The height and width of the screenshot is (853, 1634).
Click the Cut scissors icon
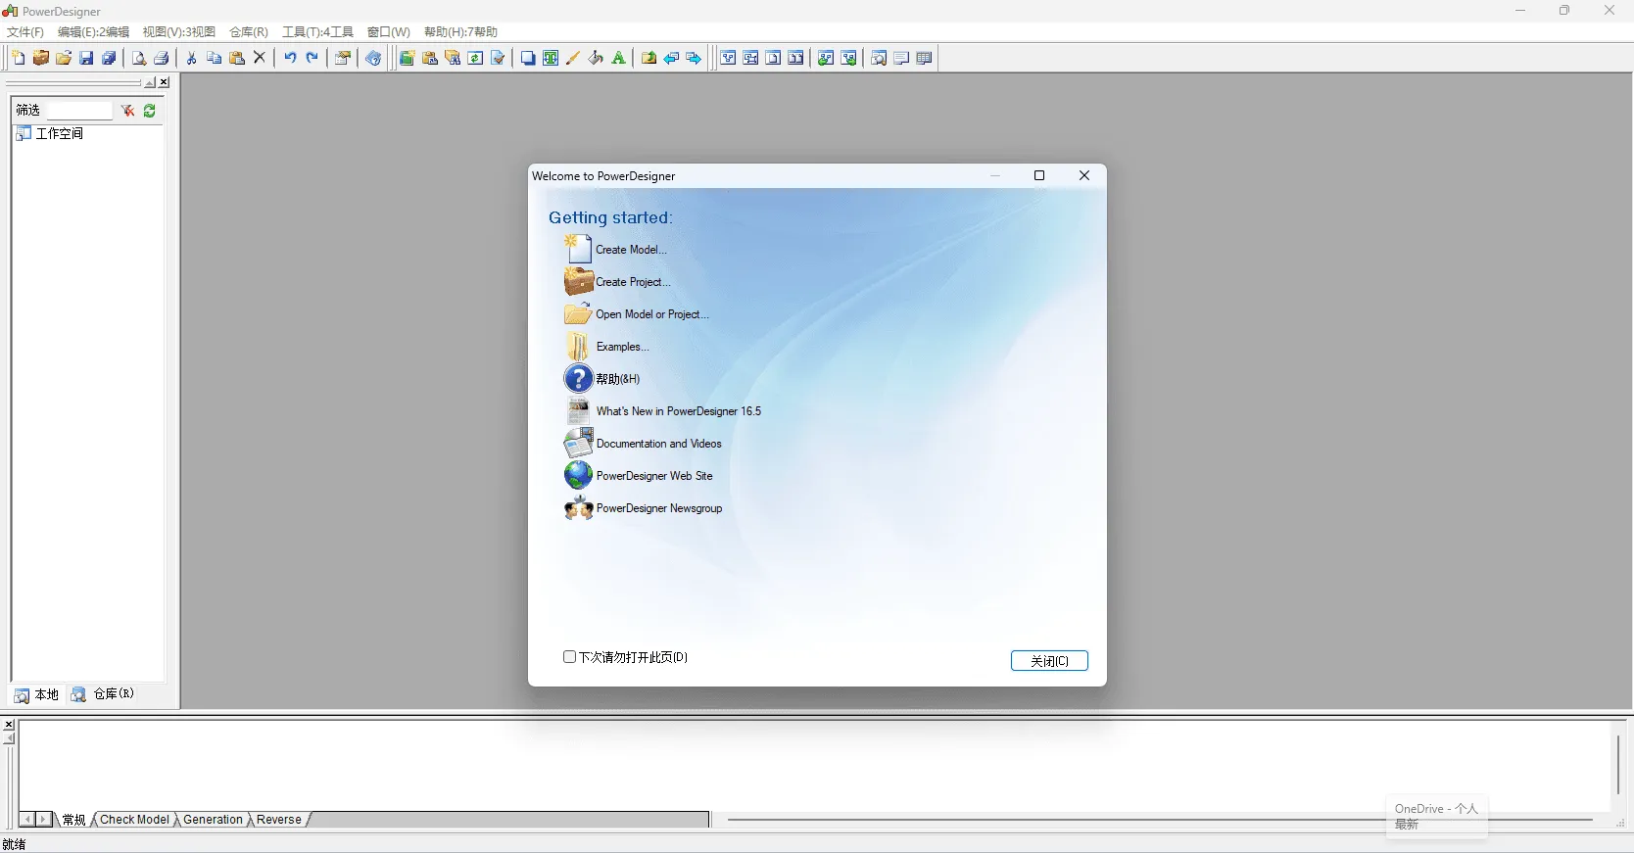(x=192, y=58)
